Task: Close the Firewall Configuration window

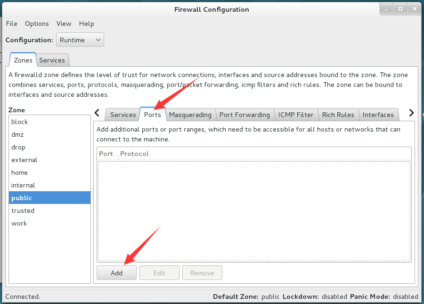Action: pyautogui.click(x=415, y=9)
